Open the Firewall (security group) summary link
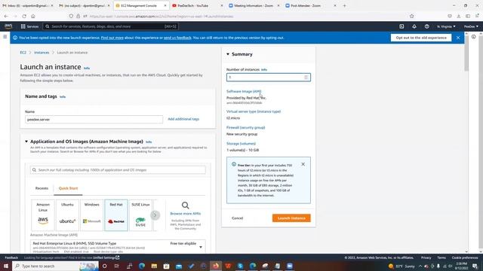Image resolution: width=483 pixels, height=271 pixels. pyautogui.click(x=245, y=127)
